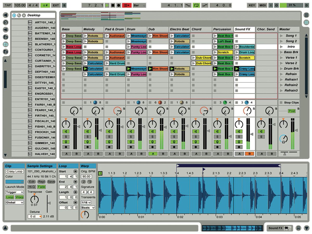Click the transport Play button
The height and width of the screenshot is (234, 312).
(107, 5)
